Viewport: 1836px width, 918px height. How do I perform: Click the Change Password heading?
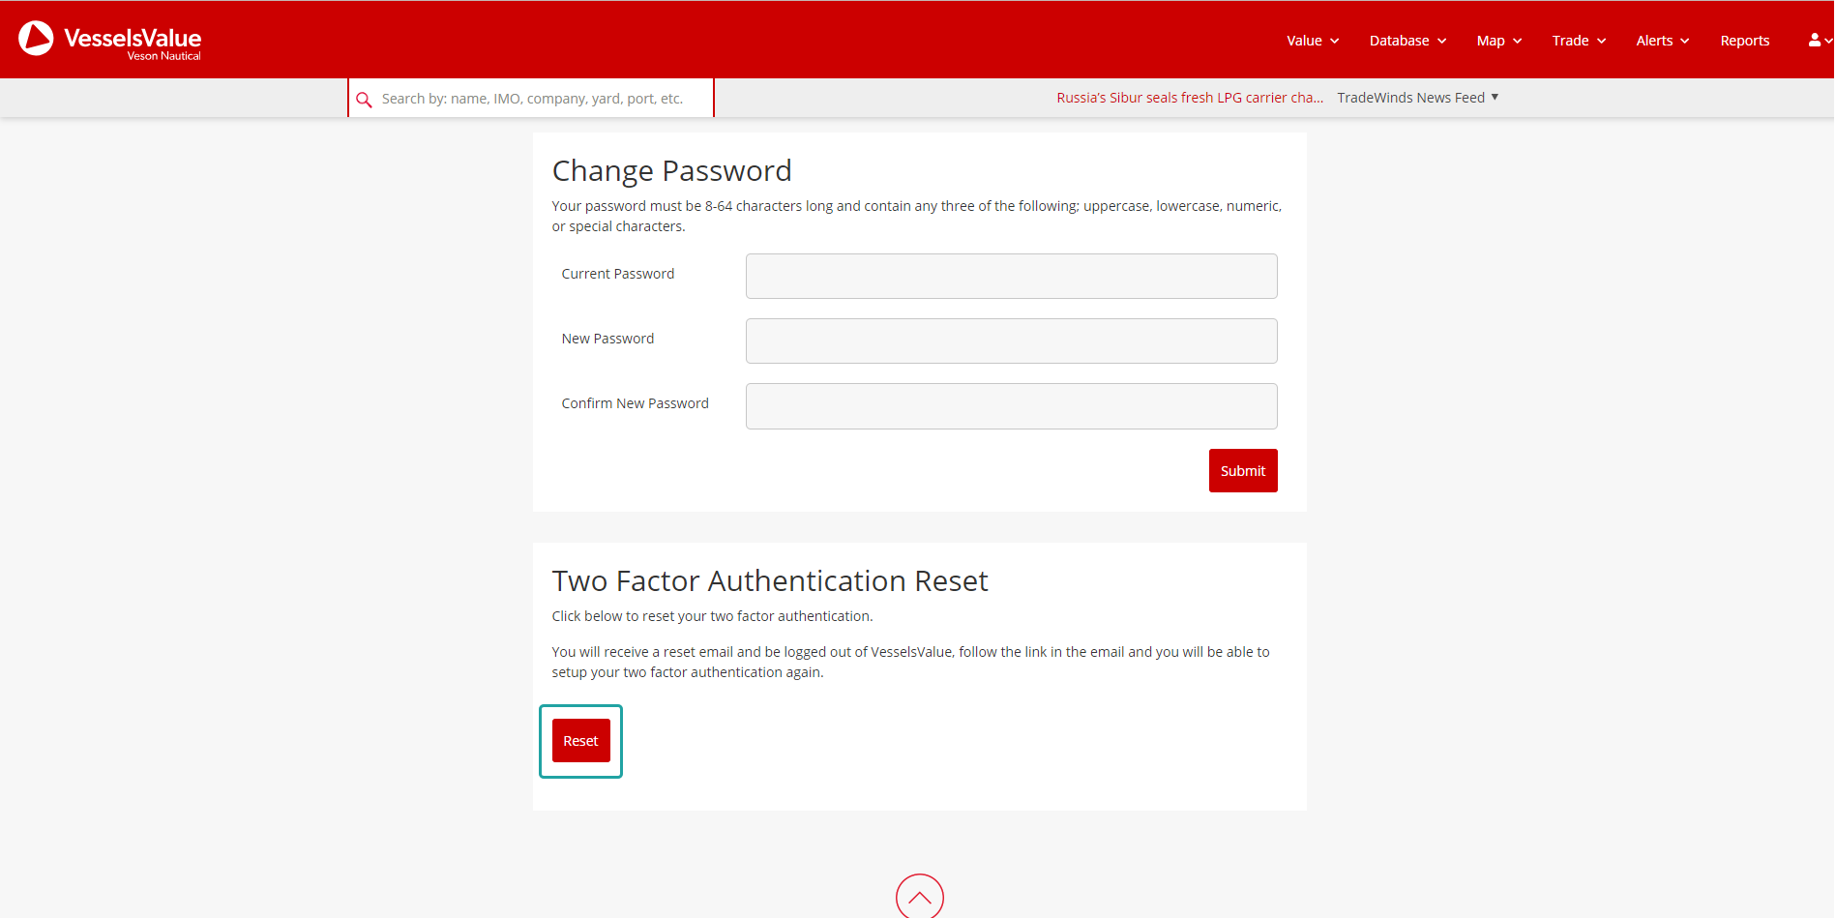[x=671, y=170]
